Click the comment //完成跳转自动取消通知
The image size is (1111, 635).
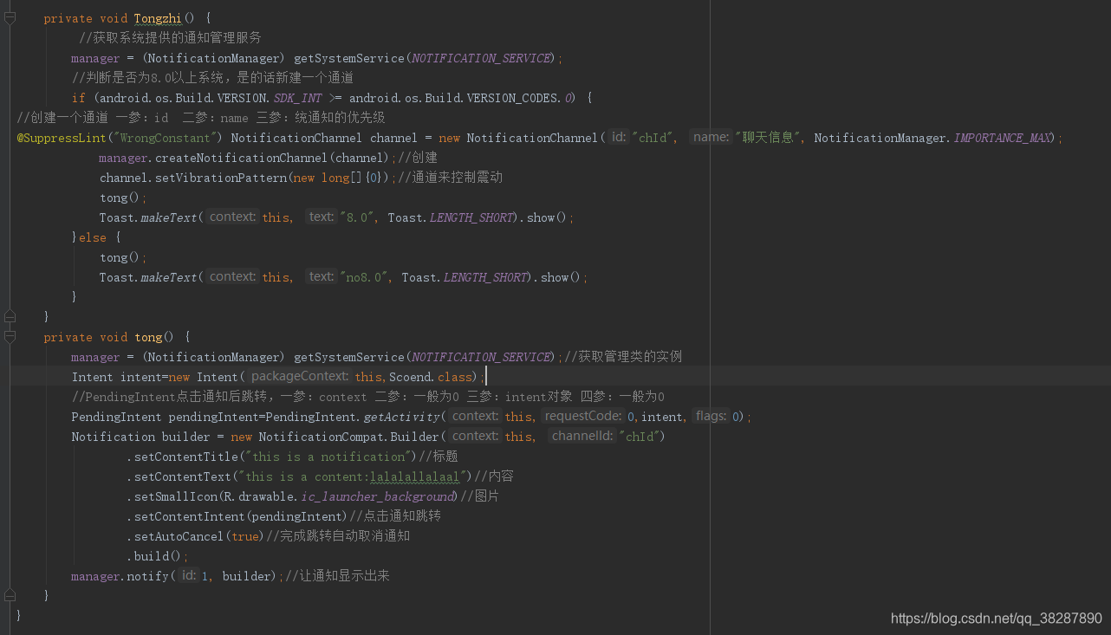pos(338,536)
